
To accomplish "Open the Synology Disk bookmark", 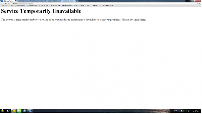I will point(32,6).
